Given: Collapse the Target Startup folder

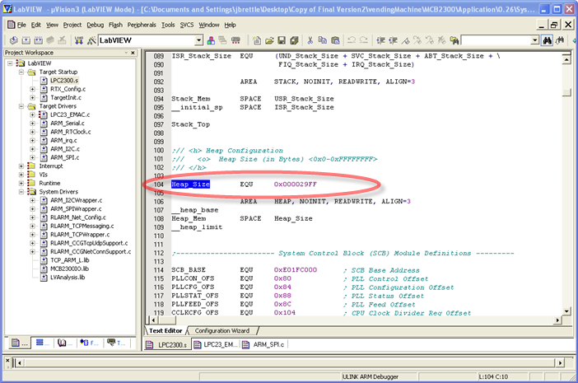Looking at the screenshot, I should [x=21, y=72].
